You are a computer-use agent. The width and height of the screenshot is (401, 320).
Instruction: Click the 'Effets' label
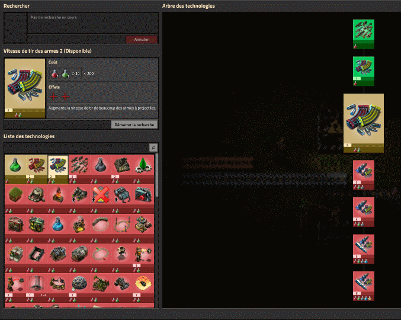coord(54,87)
